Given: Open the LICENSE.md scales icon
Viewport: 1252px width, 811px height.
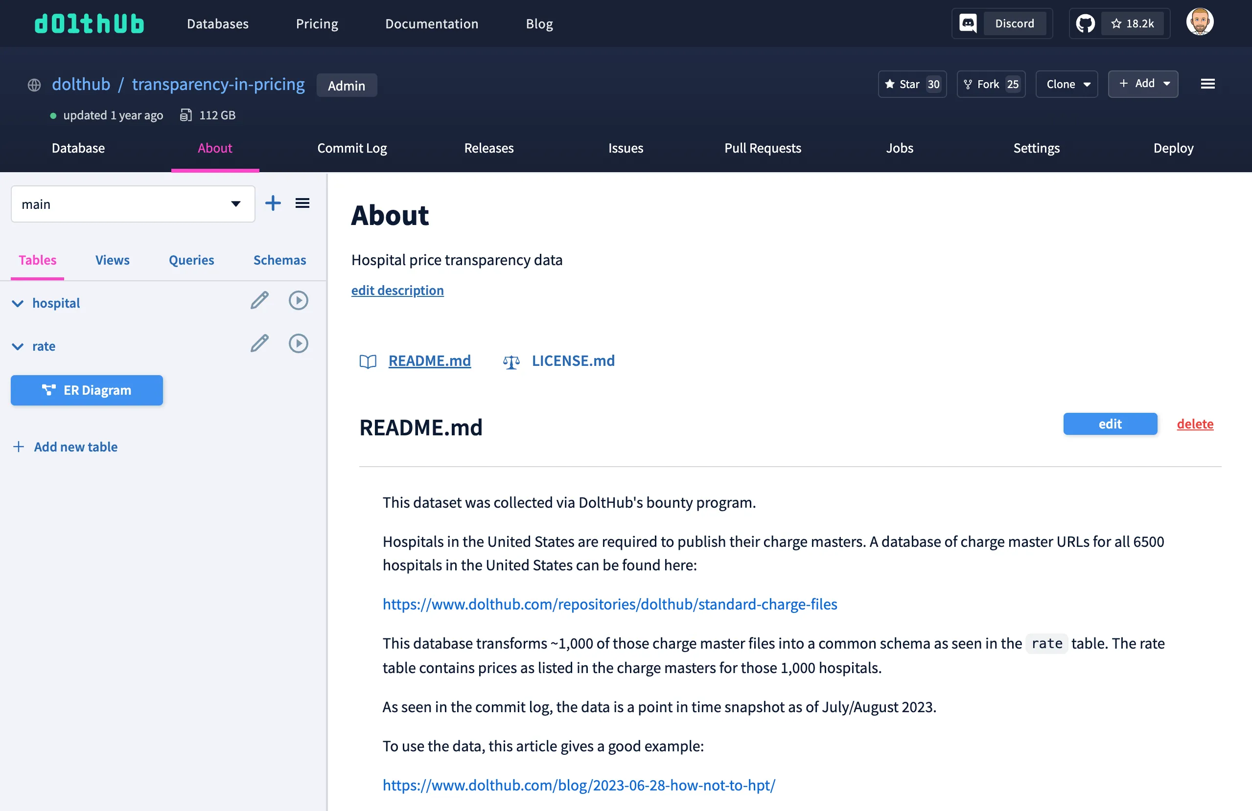Looking at the screenshot, I should (x=511, y=361).
